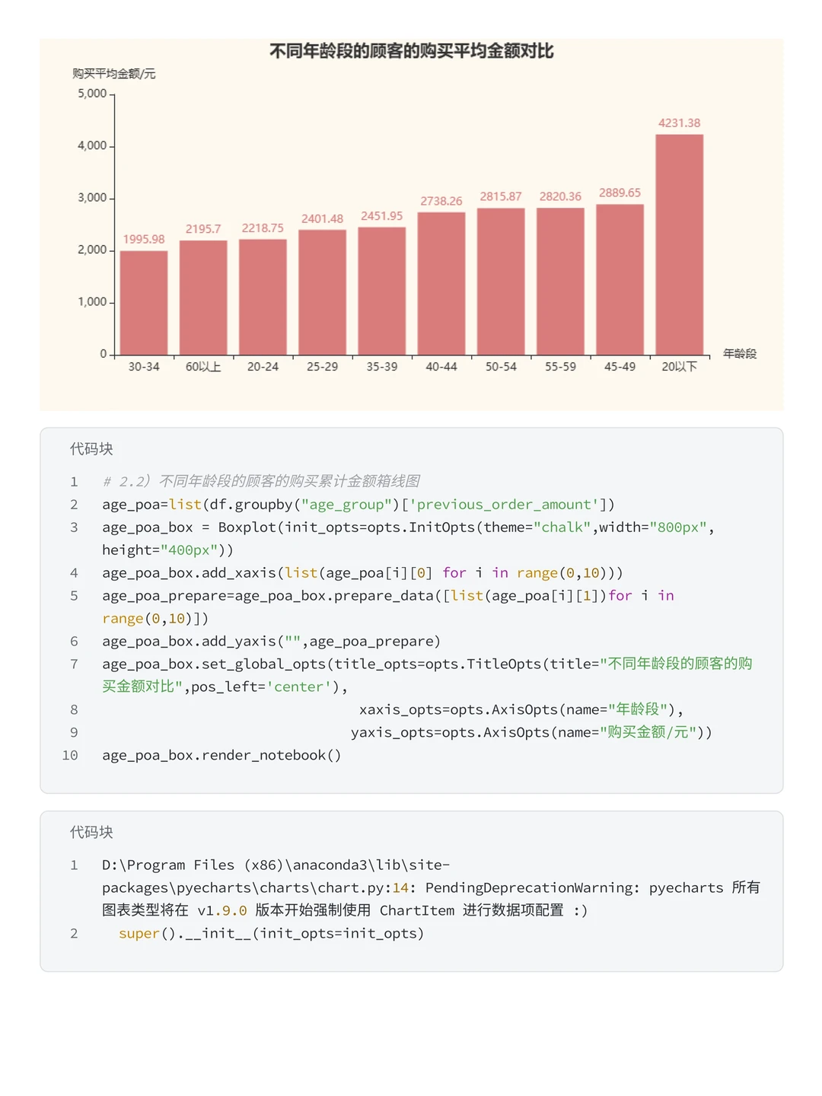822x1096 pixels.
Task: Click the y-axis tick 4,000
Action: coord(92,145)
